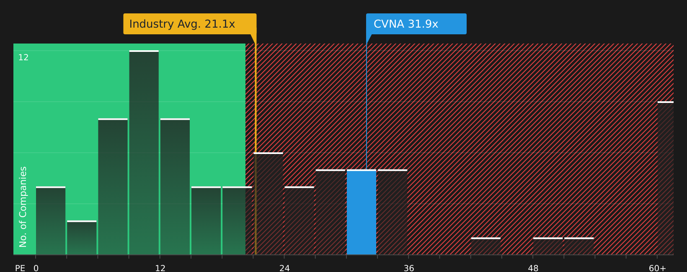Select the tallest bar reaching 12 companies
This screenshot has height=272, width=687.
(x=144, y=152)
